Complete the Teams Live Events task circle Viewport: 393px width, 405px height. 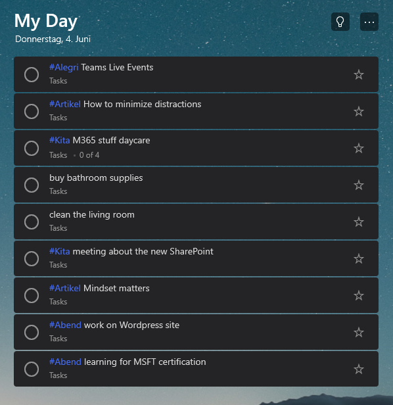coord(32,75)
